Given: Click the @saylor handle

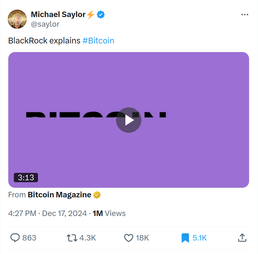Looking at the screenshot, I should click(x=45, y=24).
